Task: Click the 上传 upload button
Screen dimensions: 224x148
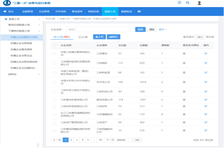Action: [x=99, y=37]
